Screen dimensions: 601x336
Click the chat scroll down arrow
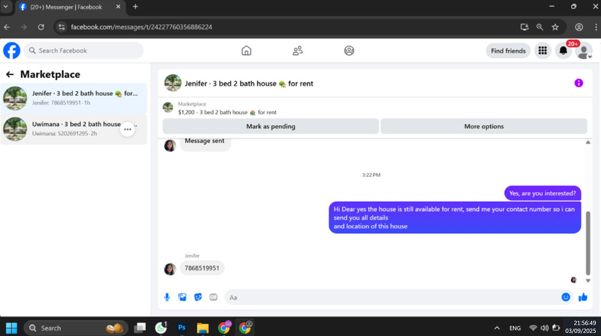[588, 280]
